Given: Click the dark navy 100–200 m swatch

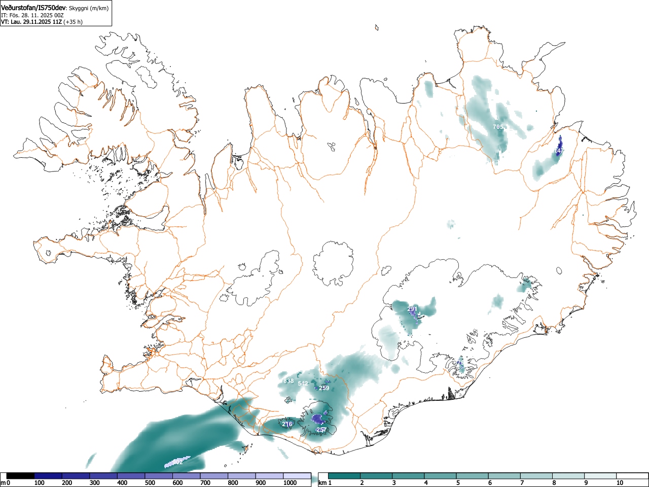Looking at the screenshot, I should point(48,476).
